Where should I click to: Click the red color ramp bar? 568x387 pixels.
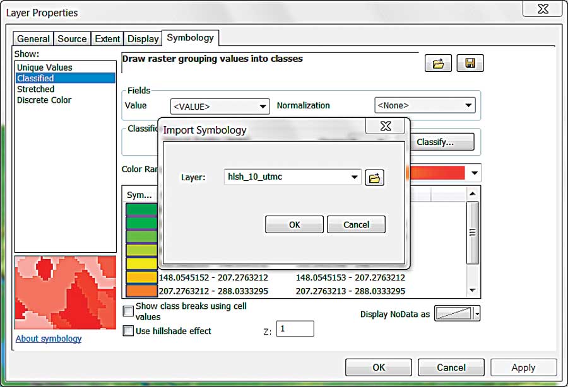(x=437, y=173)
